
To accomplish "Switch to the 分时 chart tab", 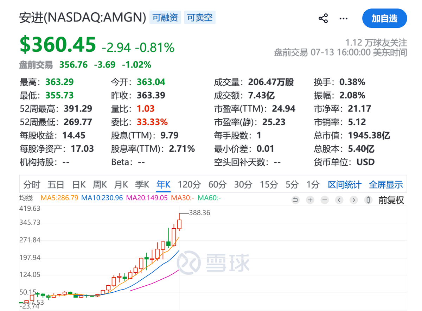I will click(x=32, y=184).
